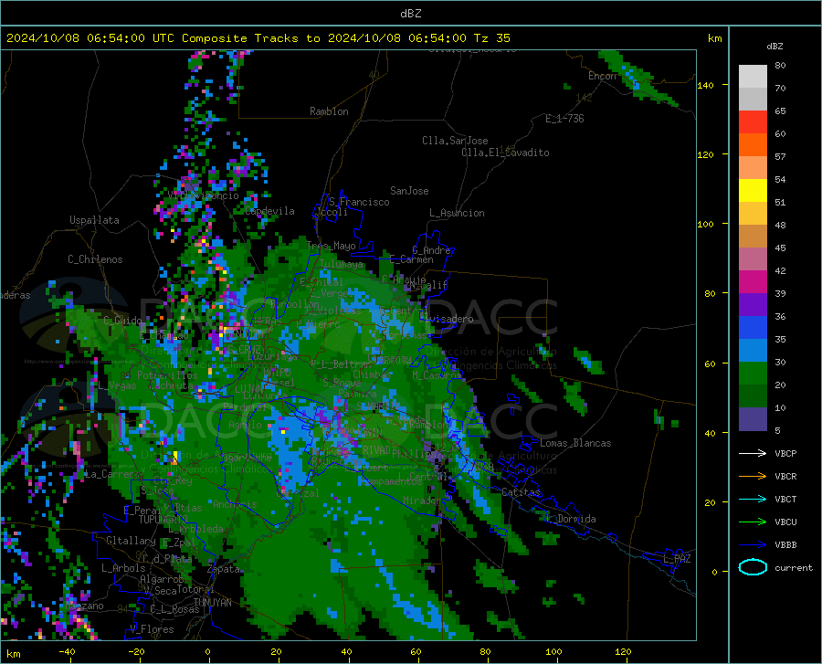
Task: Click the 'TUNUYAN' map label
Action: click(x=212, y=603)
